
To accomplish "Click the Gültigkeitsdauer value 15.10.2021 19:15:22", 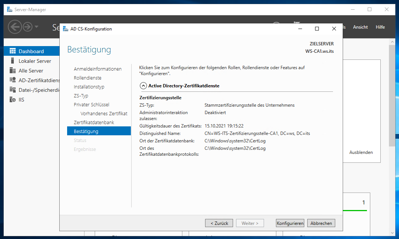I will [x=224, y=126].
